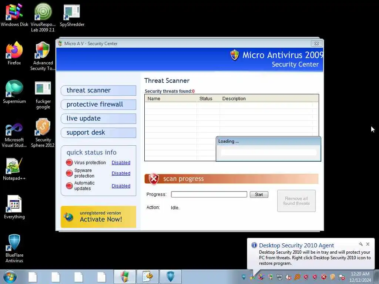Click the taskbar clock showing 12:20 AM
The height and width of the screenshot is (284, 379).
[x=360, y=277]
